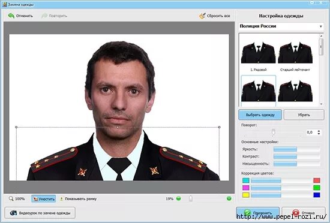
Task: Click the clothing list scroll down arrow
Action: click(321, 104)
